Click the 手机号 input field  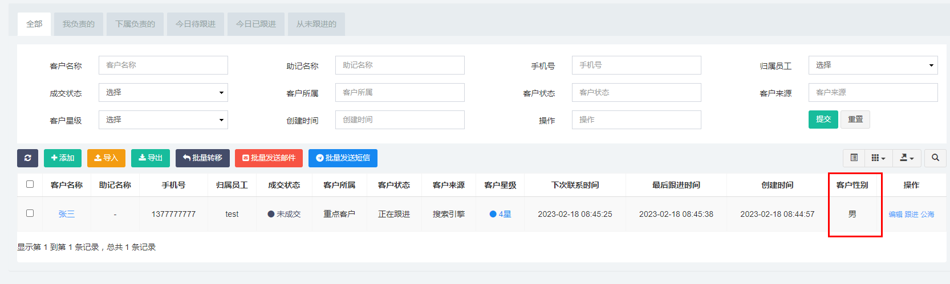pos(636,65)
